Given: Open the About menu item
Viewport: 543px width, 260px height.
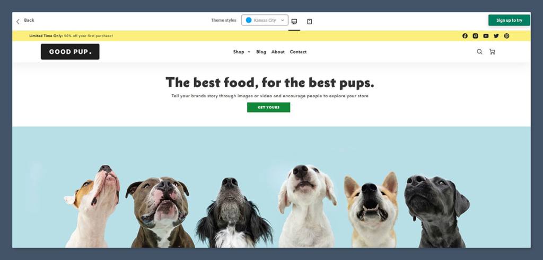Looking at the screenshot, I should (x=278, y=52).
